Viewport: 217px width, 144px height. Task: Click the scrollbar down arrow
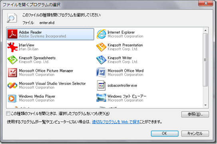[x=205, y=105]
